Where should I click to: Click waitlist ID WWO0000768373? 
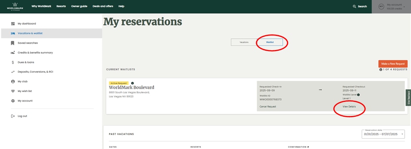click(x=271, y=99)
